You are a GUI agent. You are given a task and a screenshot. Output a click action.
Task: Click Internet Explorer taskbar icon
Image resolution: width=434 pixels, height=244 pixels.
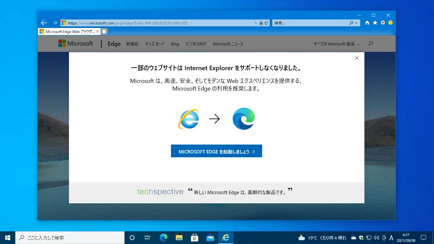[x=226, y=238]
